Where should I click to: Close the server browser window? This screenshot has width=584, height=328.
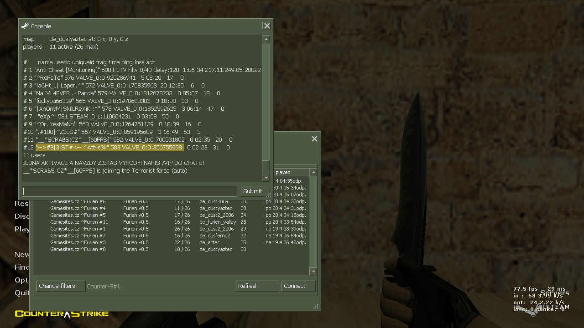tap(314, 139)
